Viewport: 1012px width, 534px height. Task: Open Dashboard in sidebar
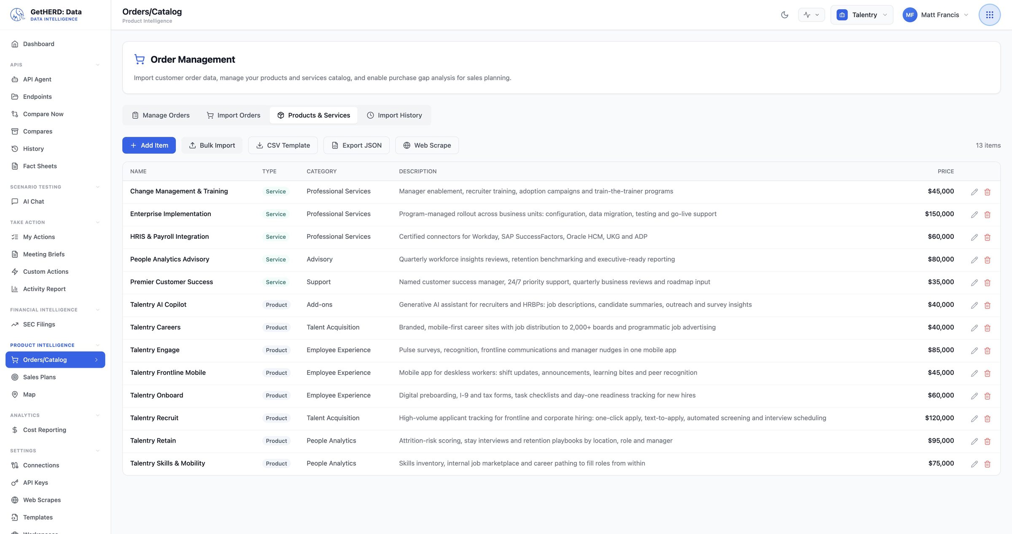55,44
